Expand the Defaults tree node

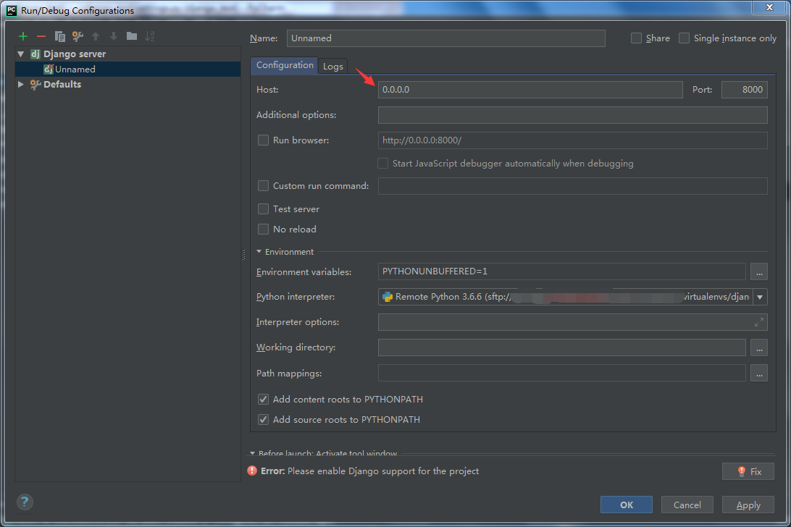21,84
